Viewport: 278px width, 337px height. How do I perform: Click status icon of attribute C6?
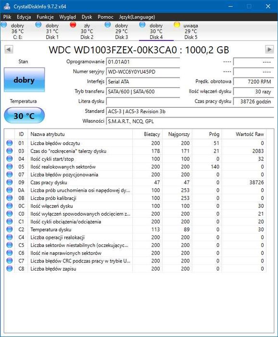coord(10,253)
